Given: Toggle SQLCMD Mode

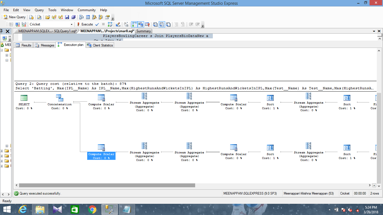Looking at the screenshot, I should click(147, 24).
